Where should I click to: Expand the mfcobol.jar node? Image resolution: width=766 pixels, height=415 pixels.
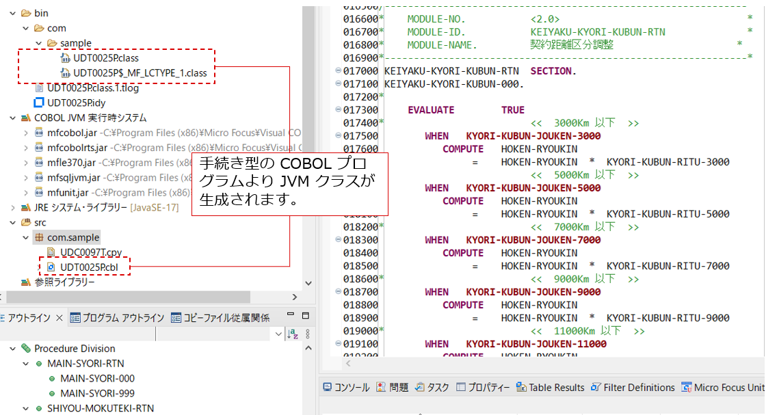click(26, 133)
